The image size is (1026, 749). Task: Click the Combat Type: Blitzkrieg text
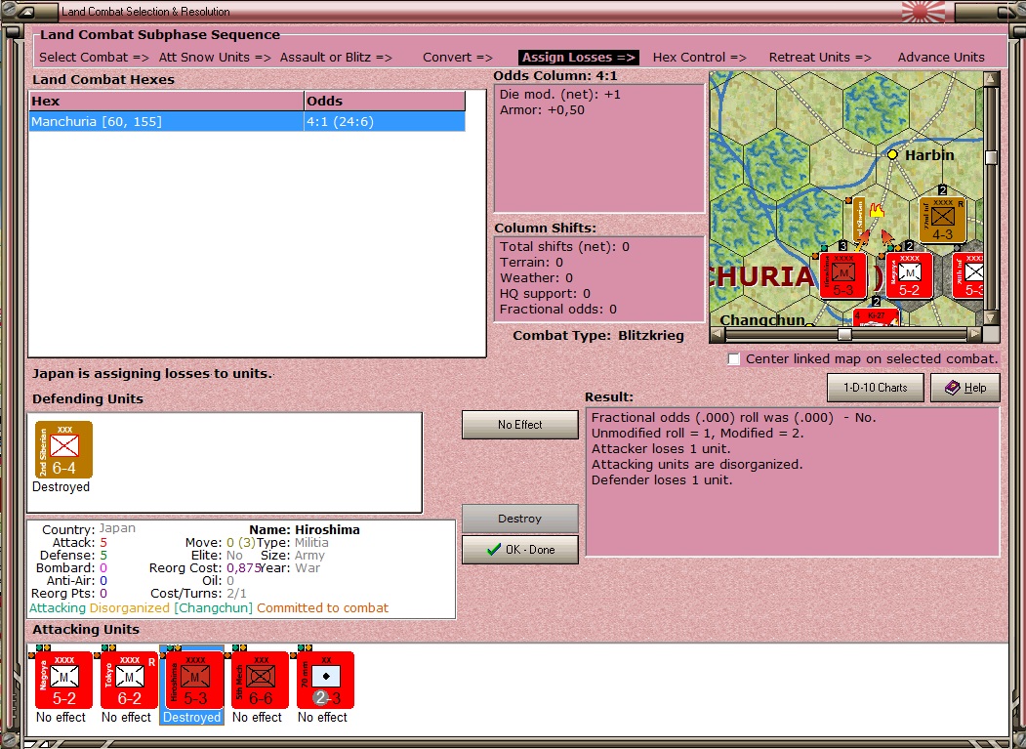(x=598, y=336)
